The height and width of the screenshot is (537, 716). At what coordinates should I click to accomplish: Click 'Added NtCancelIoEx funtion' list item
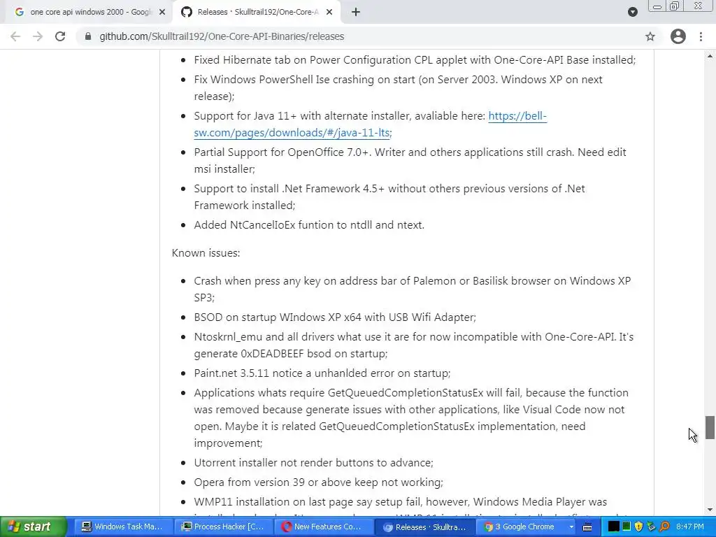tap(309, 225)
